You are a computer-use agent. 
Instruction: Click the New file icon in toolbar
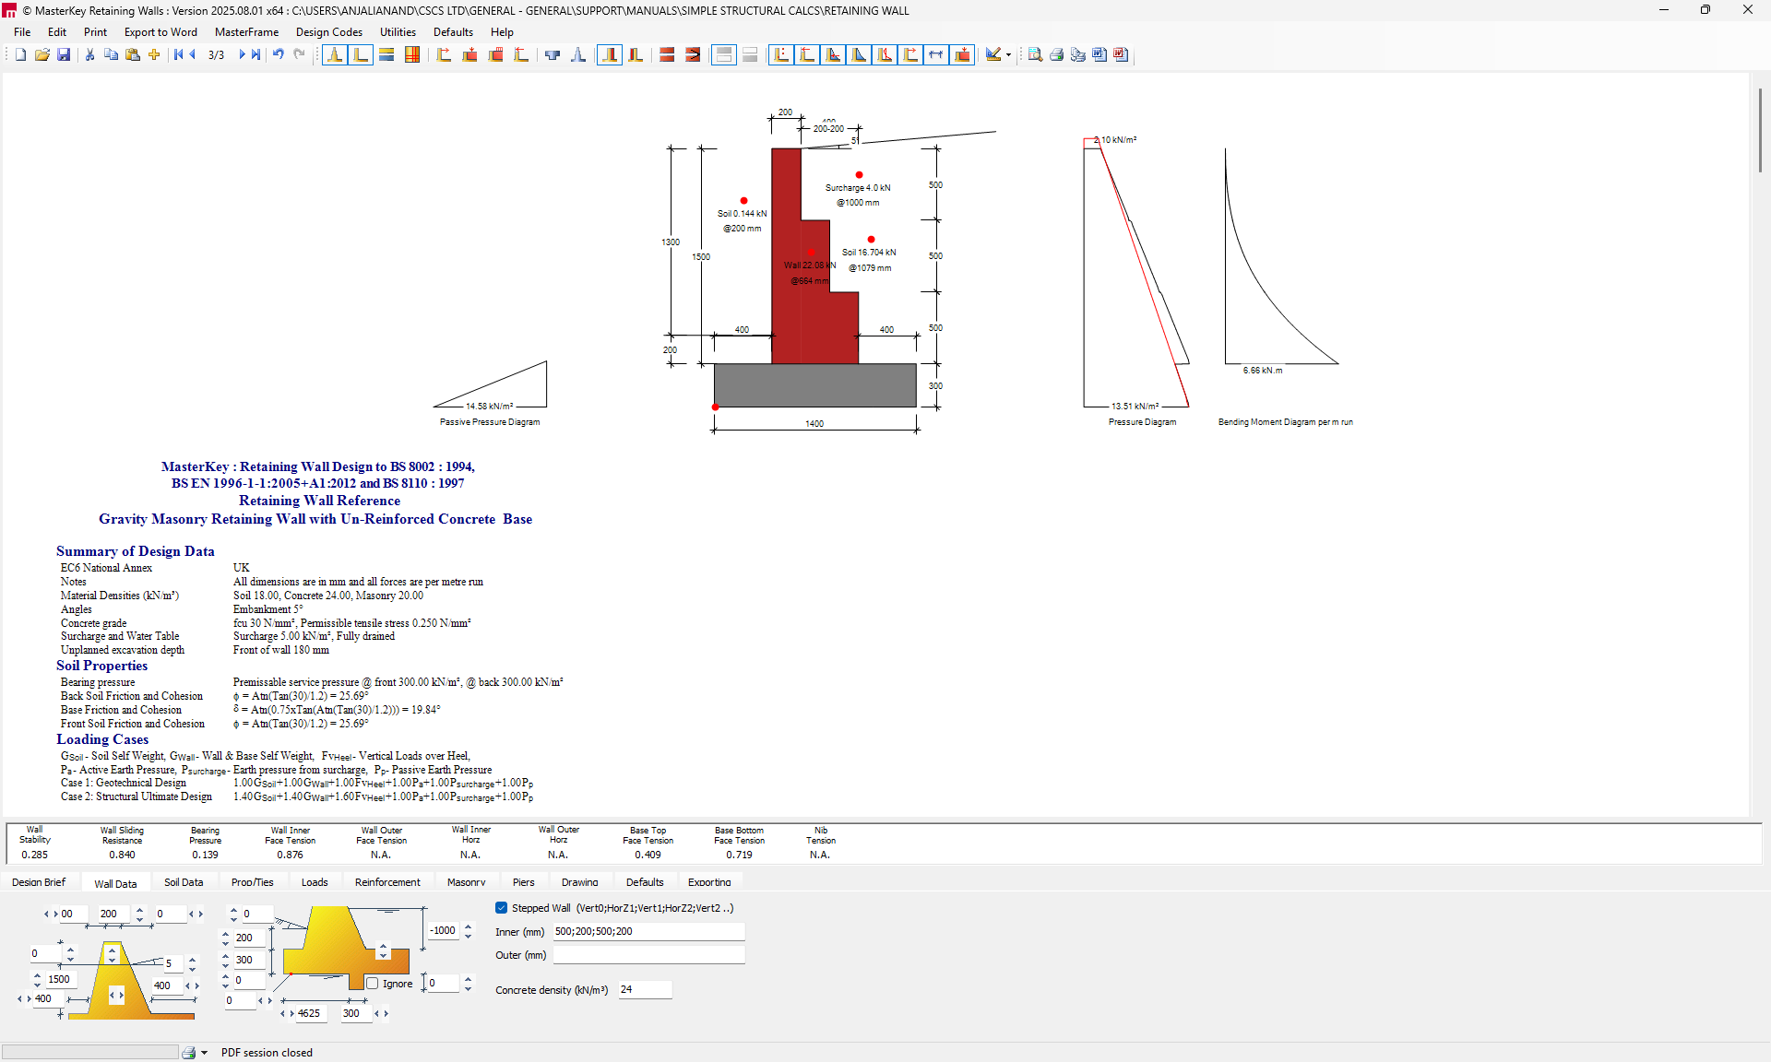click(20, 55)
